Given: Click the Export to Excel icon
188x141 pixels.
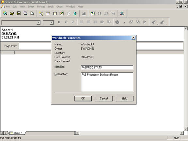Looking at the screenshot, I should tap(121, 13).
